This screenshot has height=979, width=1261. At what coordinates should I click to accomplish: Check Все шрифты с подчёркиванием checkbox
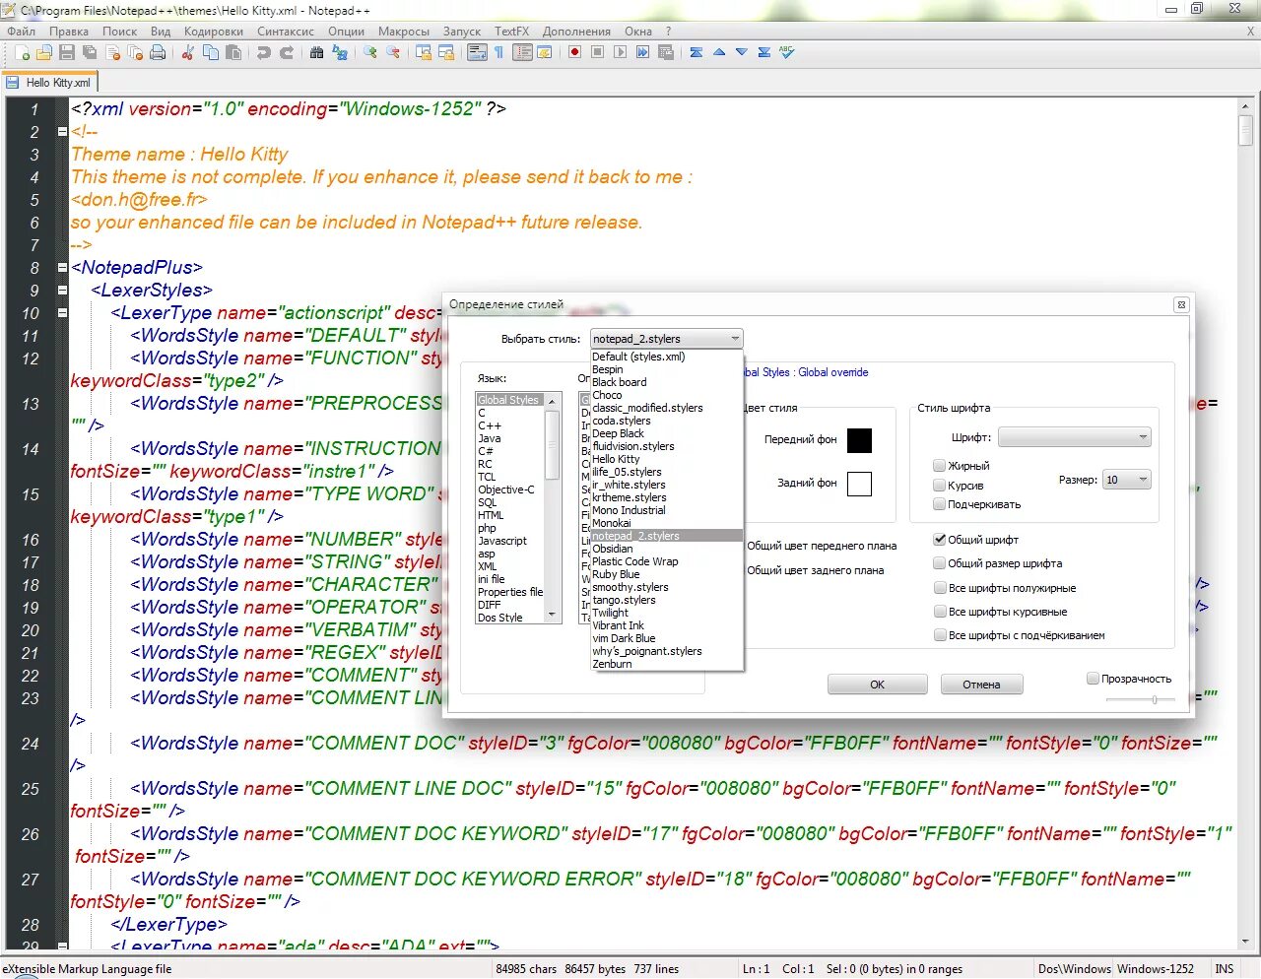(x=940, y=635)
